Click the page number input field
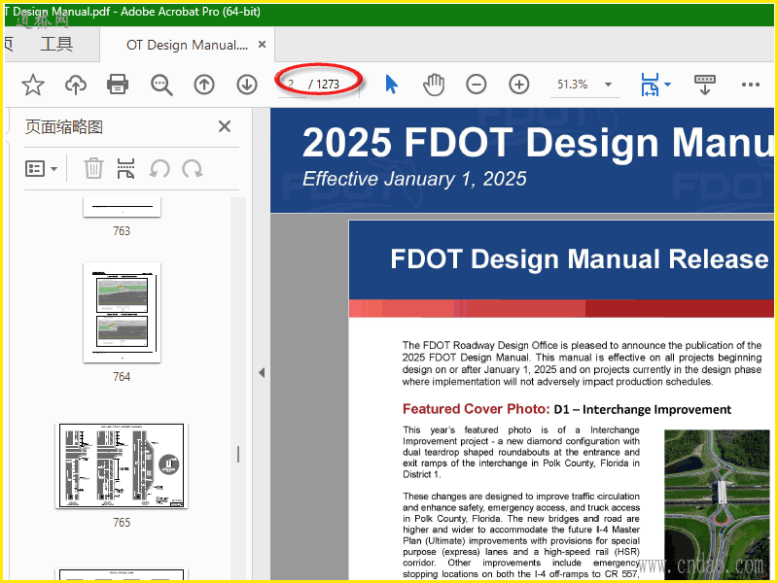This screenshot has width=778, height=583. [293, 85]
